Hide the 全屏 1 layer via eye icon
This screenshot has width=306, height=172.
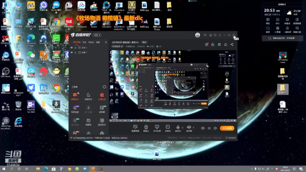[x=72, y=52]
